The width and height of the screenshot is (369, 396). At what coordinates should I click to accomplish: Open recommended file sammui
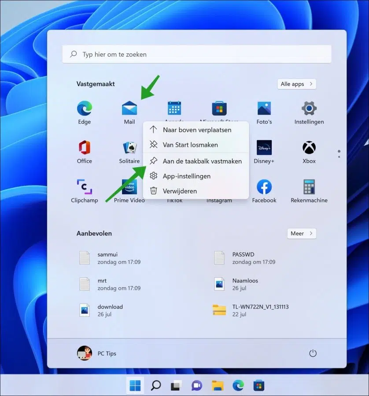[x=110, y=258]
